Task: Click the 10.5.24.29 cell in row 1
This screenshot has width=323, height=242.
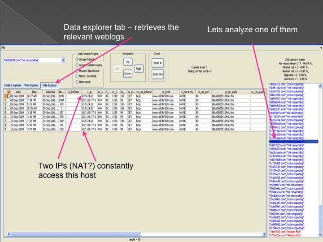Action: [x=89, y=96]
